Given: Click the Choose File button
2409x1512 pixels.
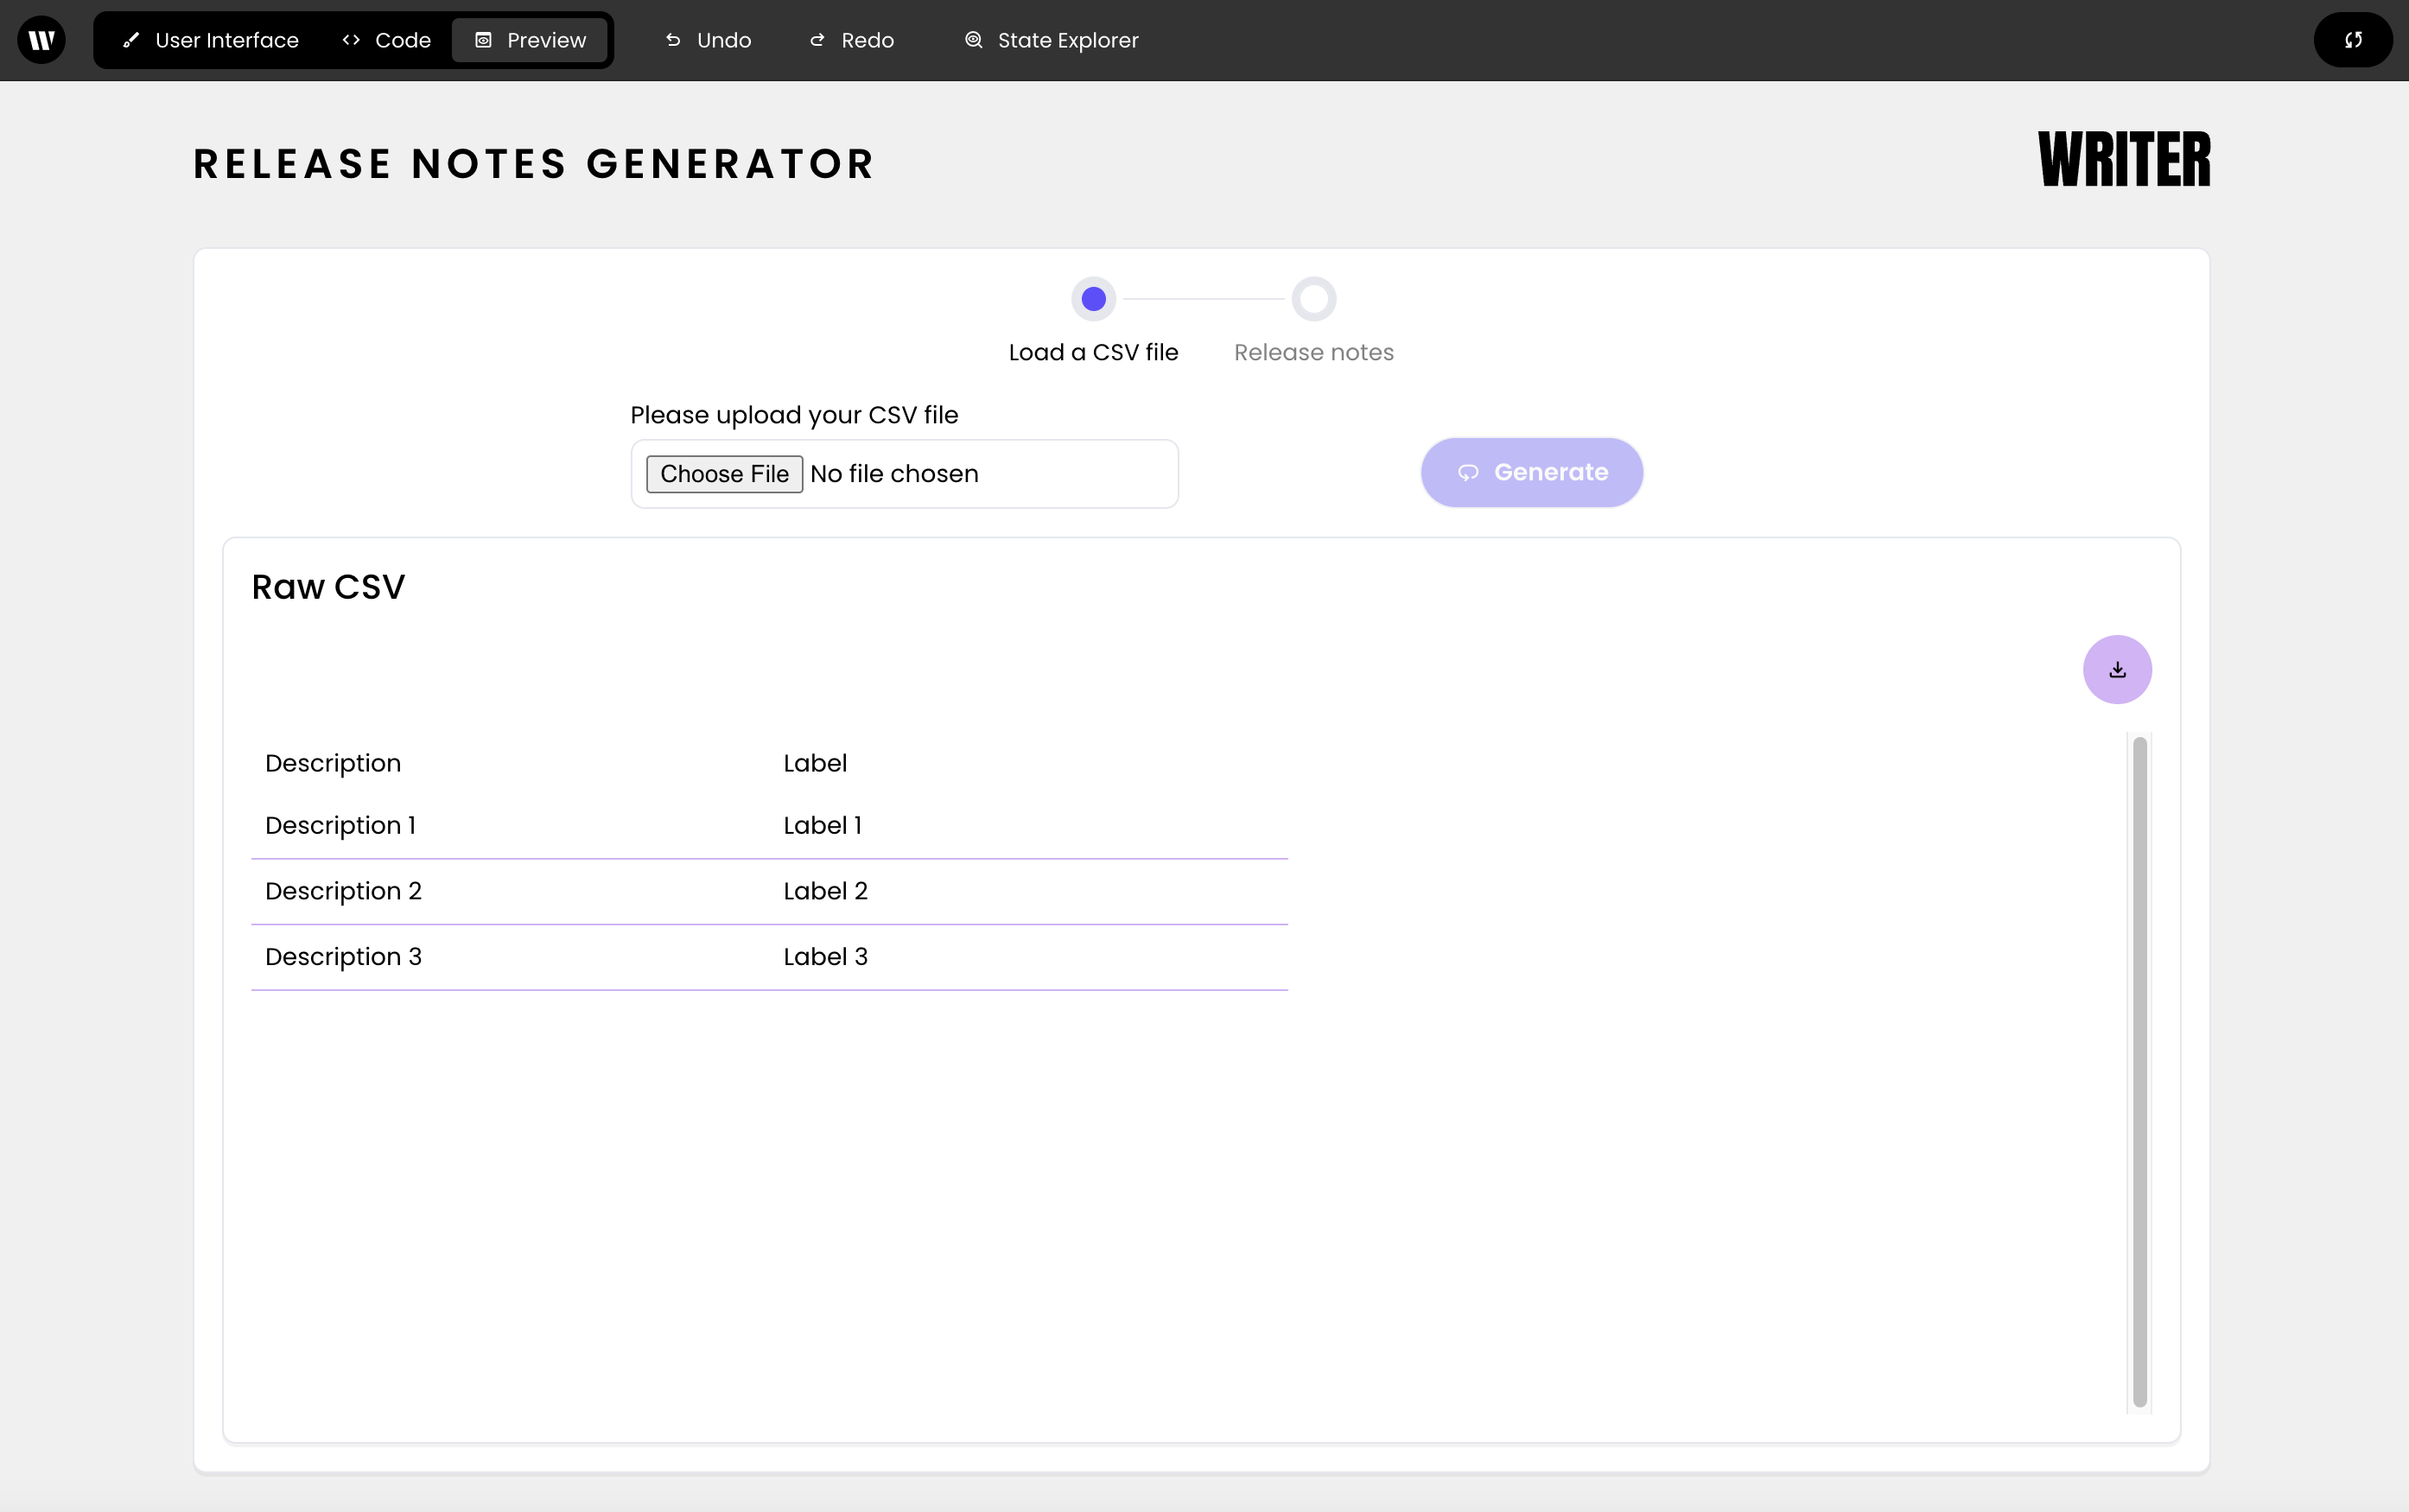Looking at the screenshot, I should coord(724,474).
